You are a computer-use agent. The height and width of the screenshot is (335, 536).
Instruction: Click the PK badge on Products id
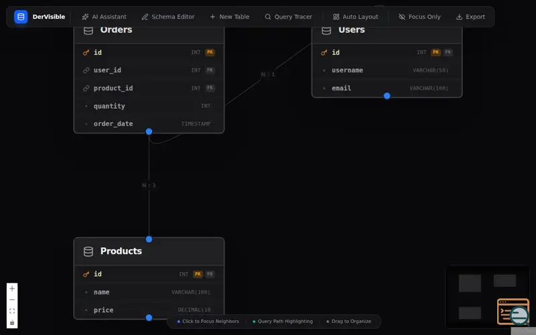[x=198, y=274]
